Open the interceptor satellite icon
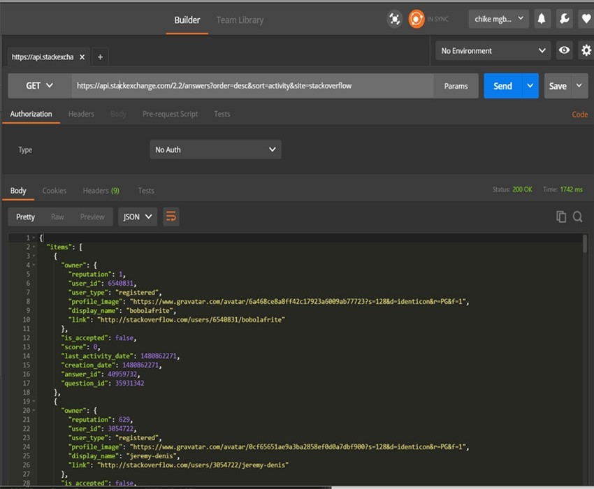The image size is (594, 489). 394,19
